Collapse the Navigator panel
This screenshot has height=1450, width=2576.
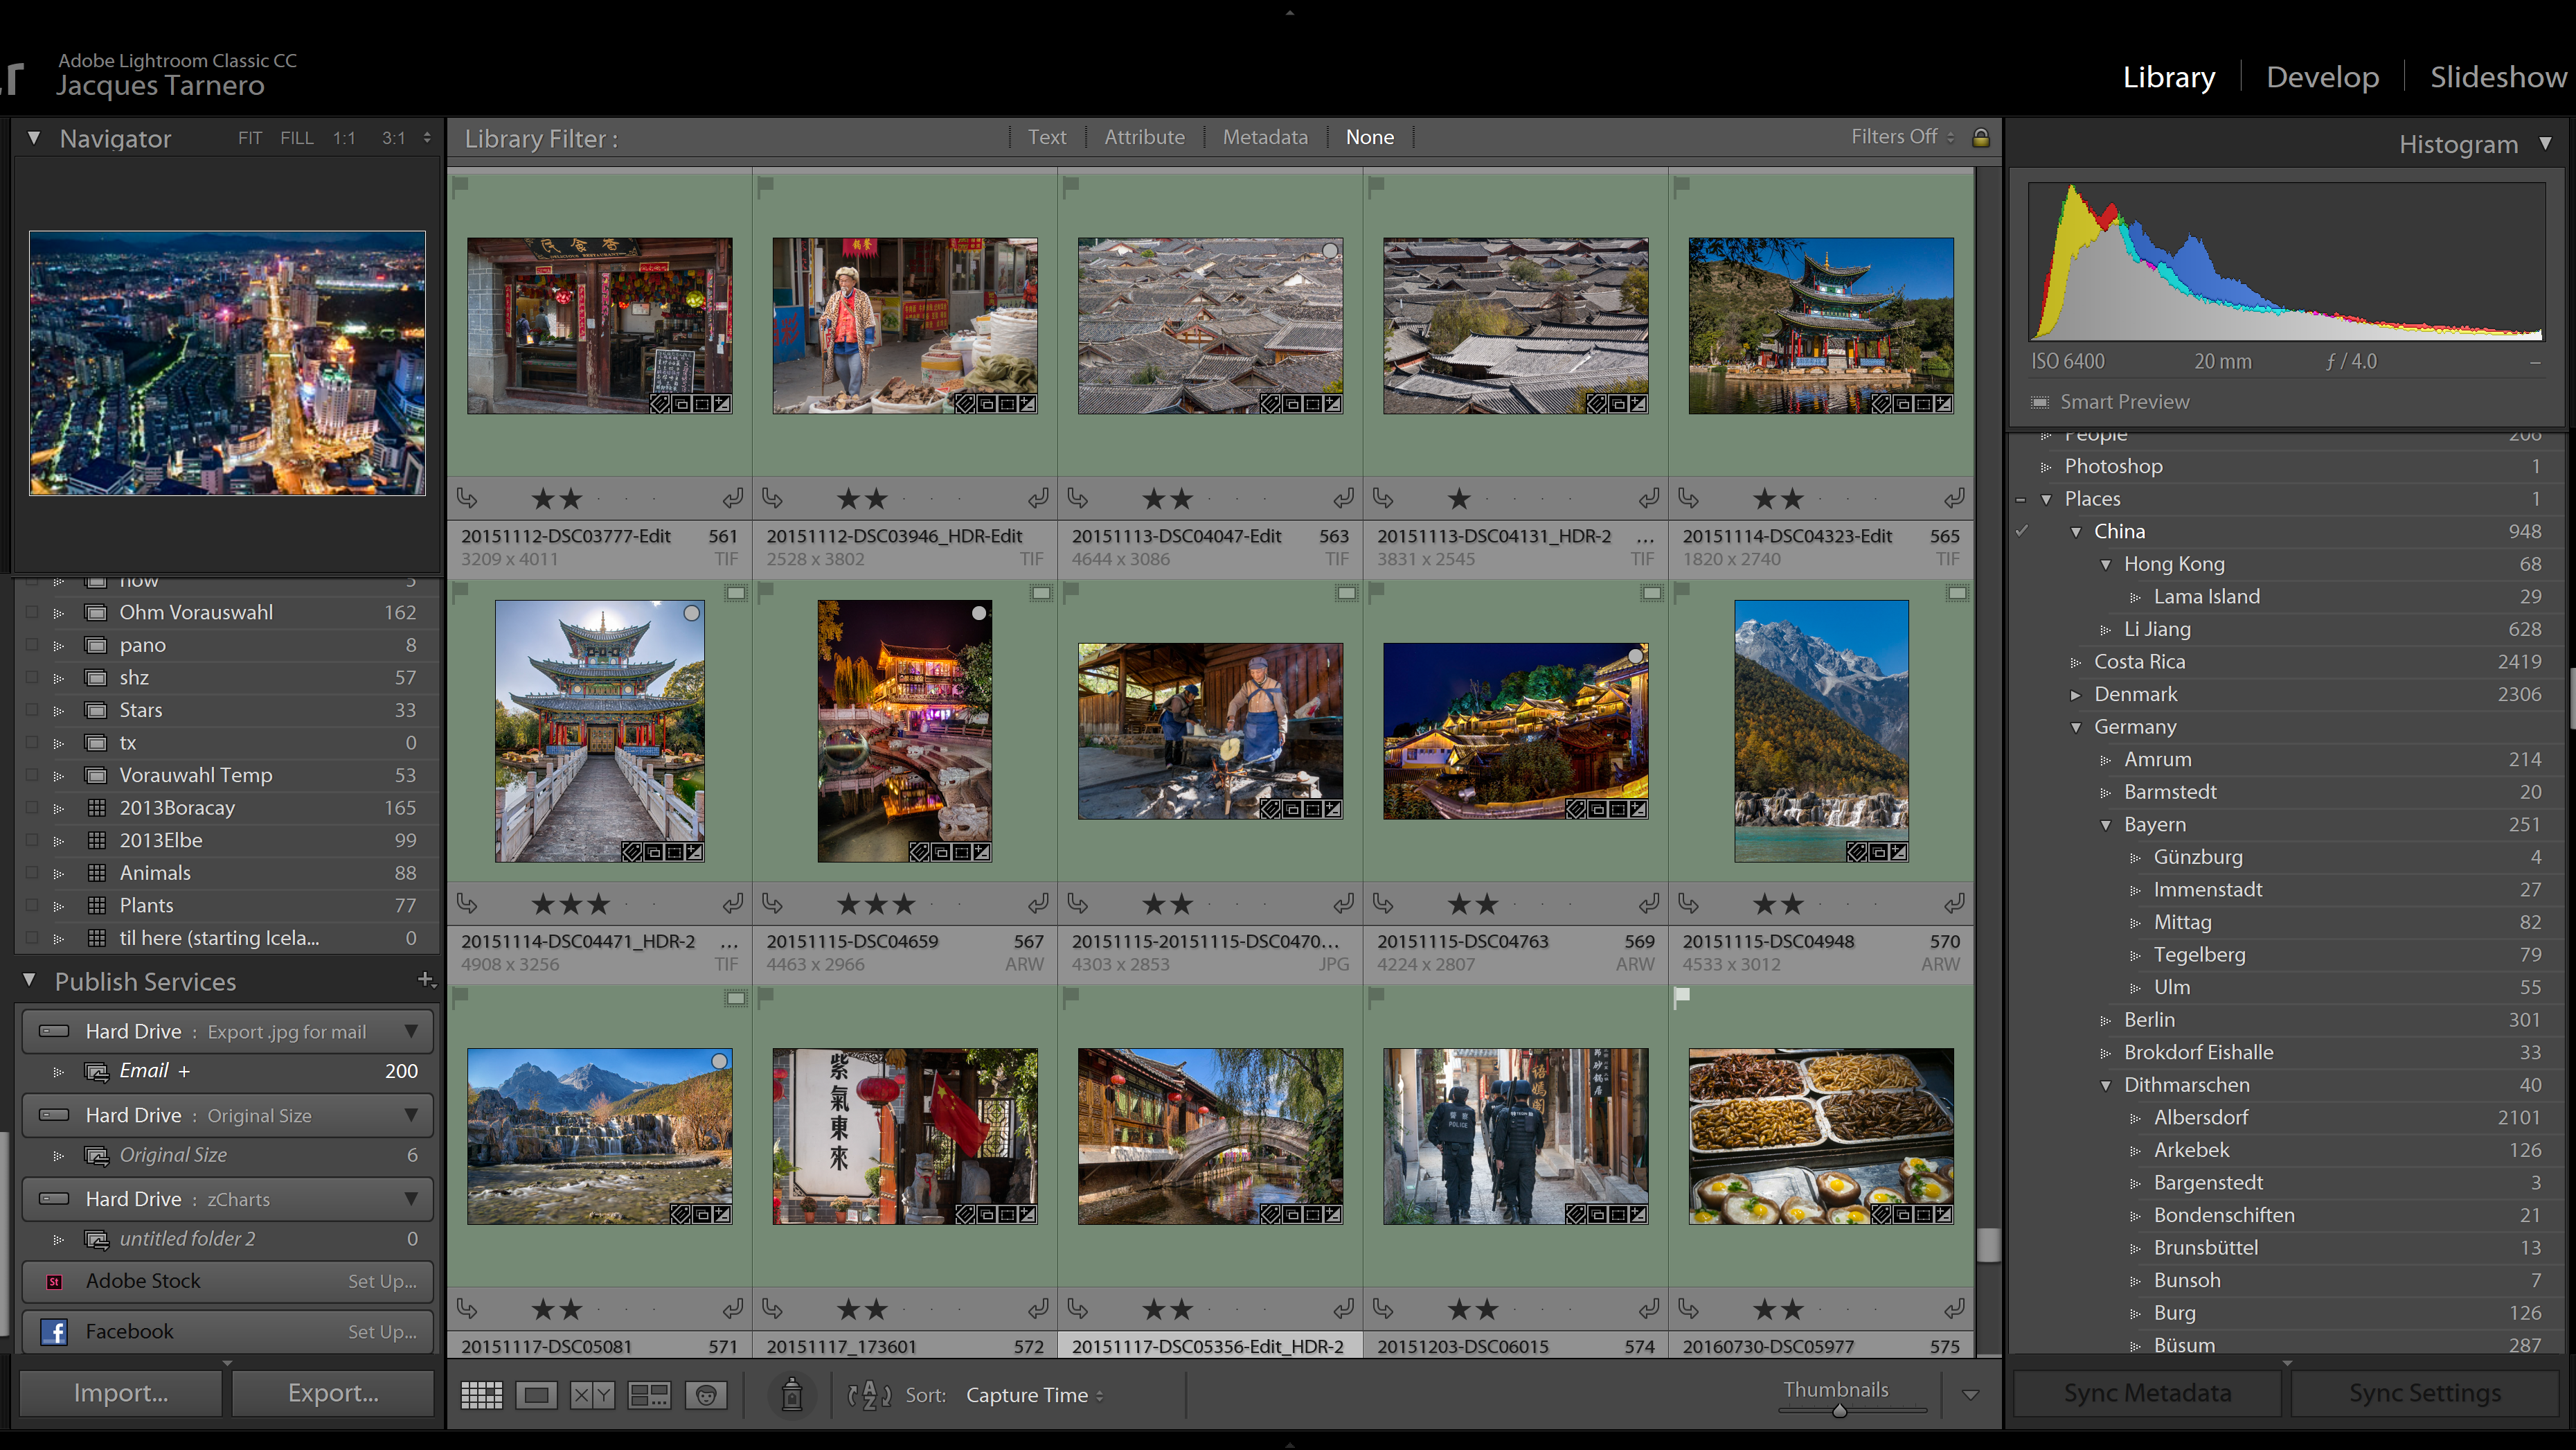pos(34,138)
